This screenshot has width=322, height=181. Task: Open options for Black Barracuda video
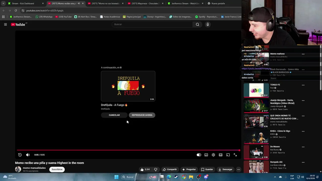point(303,70)
